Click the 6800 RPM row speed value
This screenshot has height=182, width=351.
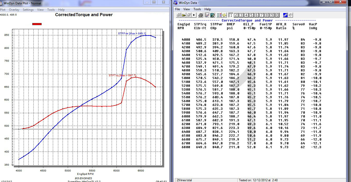click(186, 147)
